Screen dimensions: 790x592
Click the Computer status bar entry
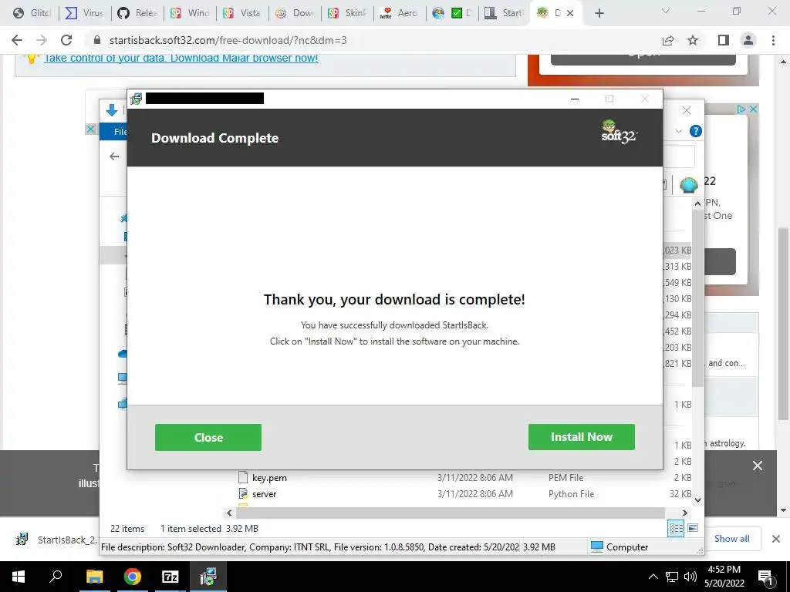[x=620, y=547]
